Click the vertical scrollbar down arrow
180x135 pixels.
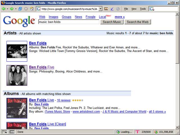tap(177, 127)
